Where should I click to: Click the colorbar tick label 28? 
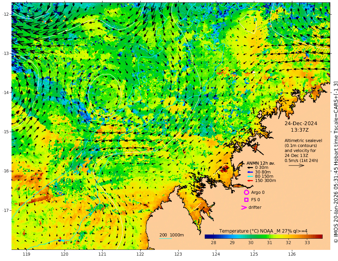(x=214, y=243)
